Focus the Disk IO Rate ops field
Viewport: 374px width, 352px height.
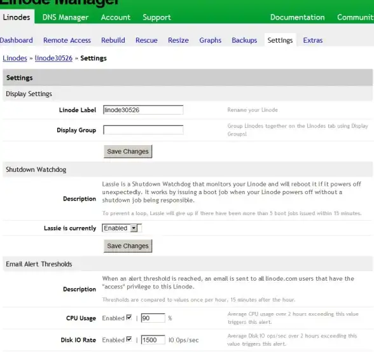click(153, 340)
